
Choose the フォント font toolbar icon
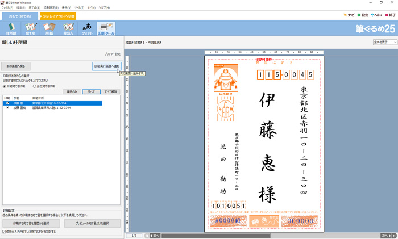[87, 28]
